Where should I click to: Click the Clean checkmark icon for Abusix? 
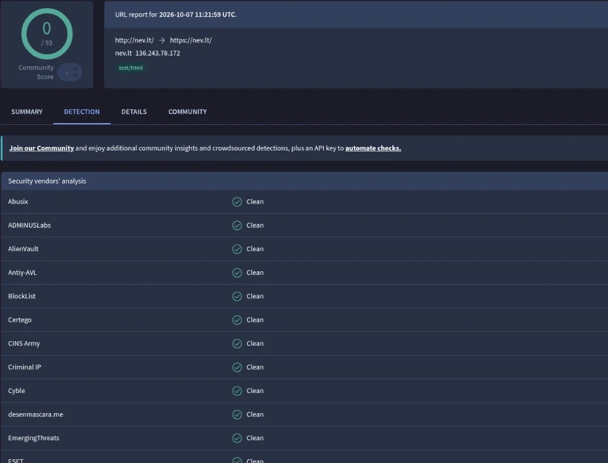pyautogui.click(x=237, y=202)
